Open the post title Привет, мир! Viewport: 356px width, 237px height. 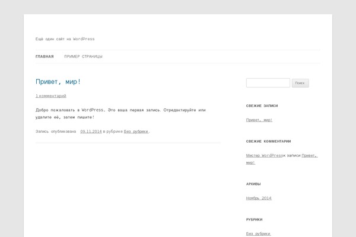(x=58, y=82)
